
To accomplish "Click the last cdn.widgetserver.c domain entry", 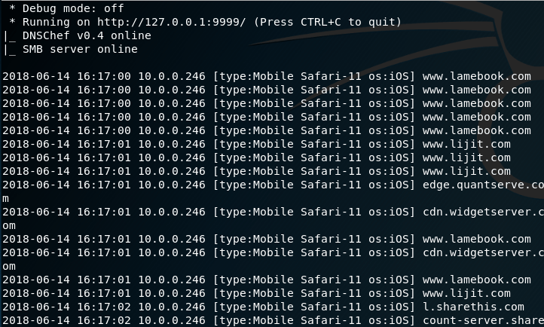I will (482, 252).
